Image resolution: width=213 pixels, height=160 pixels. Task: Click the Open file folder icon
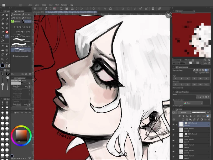[x=66, y=8]
